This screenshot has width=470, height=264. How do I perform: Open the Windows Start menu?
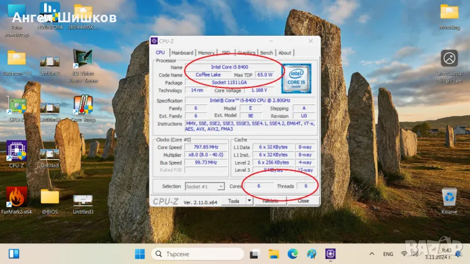tap(140, 254)
